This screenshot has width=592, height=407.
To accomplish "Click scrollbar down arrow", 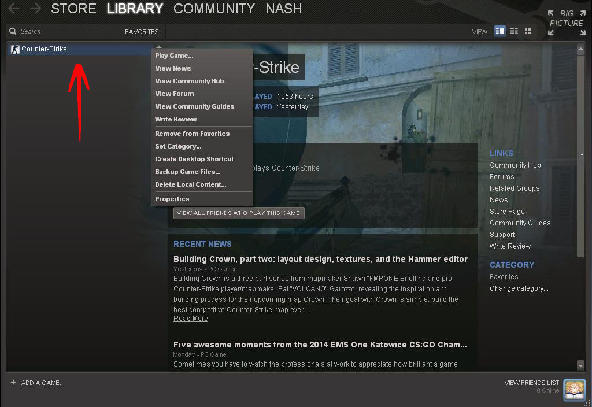I will 580,365.
